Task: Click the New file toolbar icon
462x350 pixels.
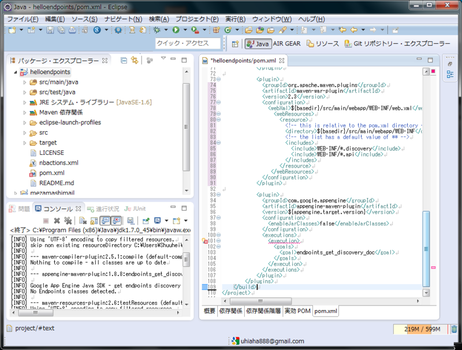Action: click(x=12, y=30)
